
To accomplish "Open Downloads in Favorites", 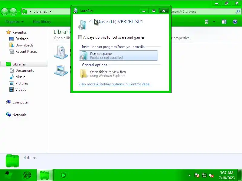I will tap(24, 45).
